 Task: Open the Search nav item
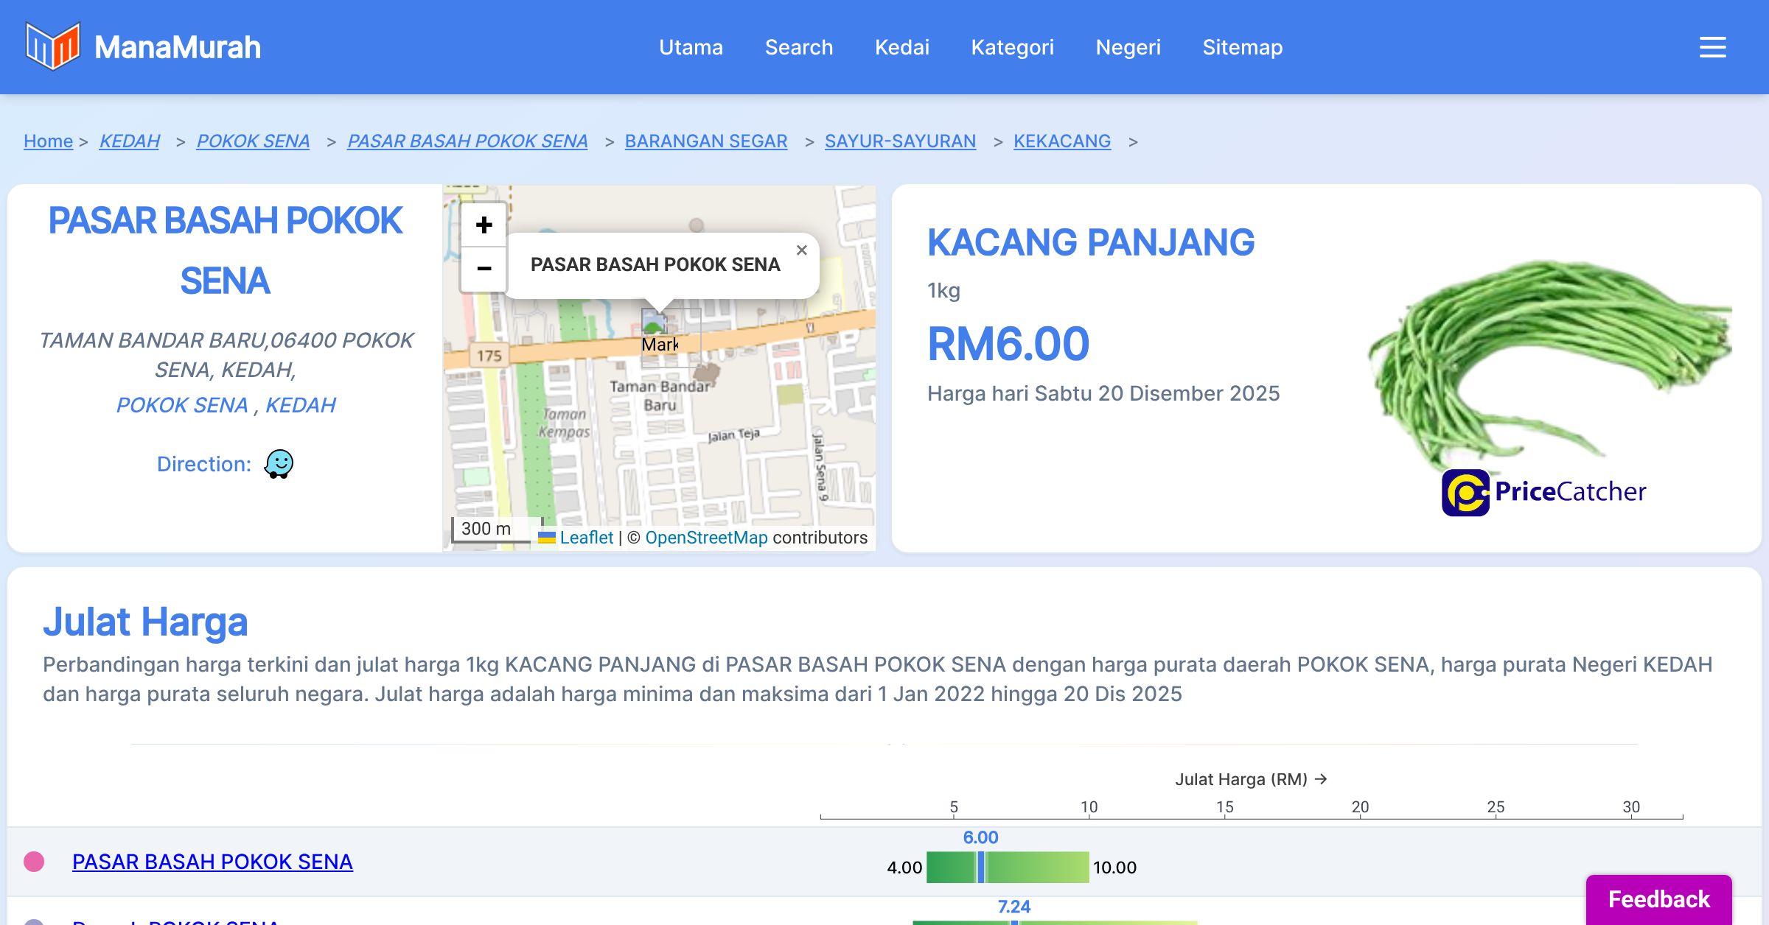pos(798,47)
